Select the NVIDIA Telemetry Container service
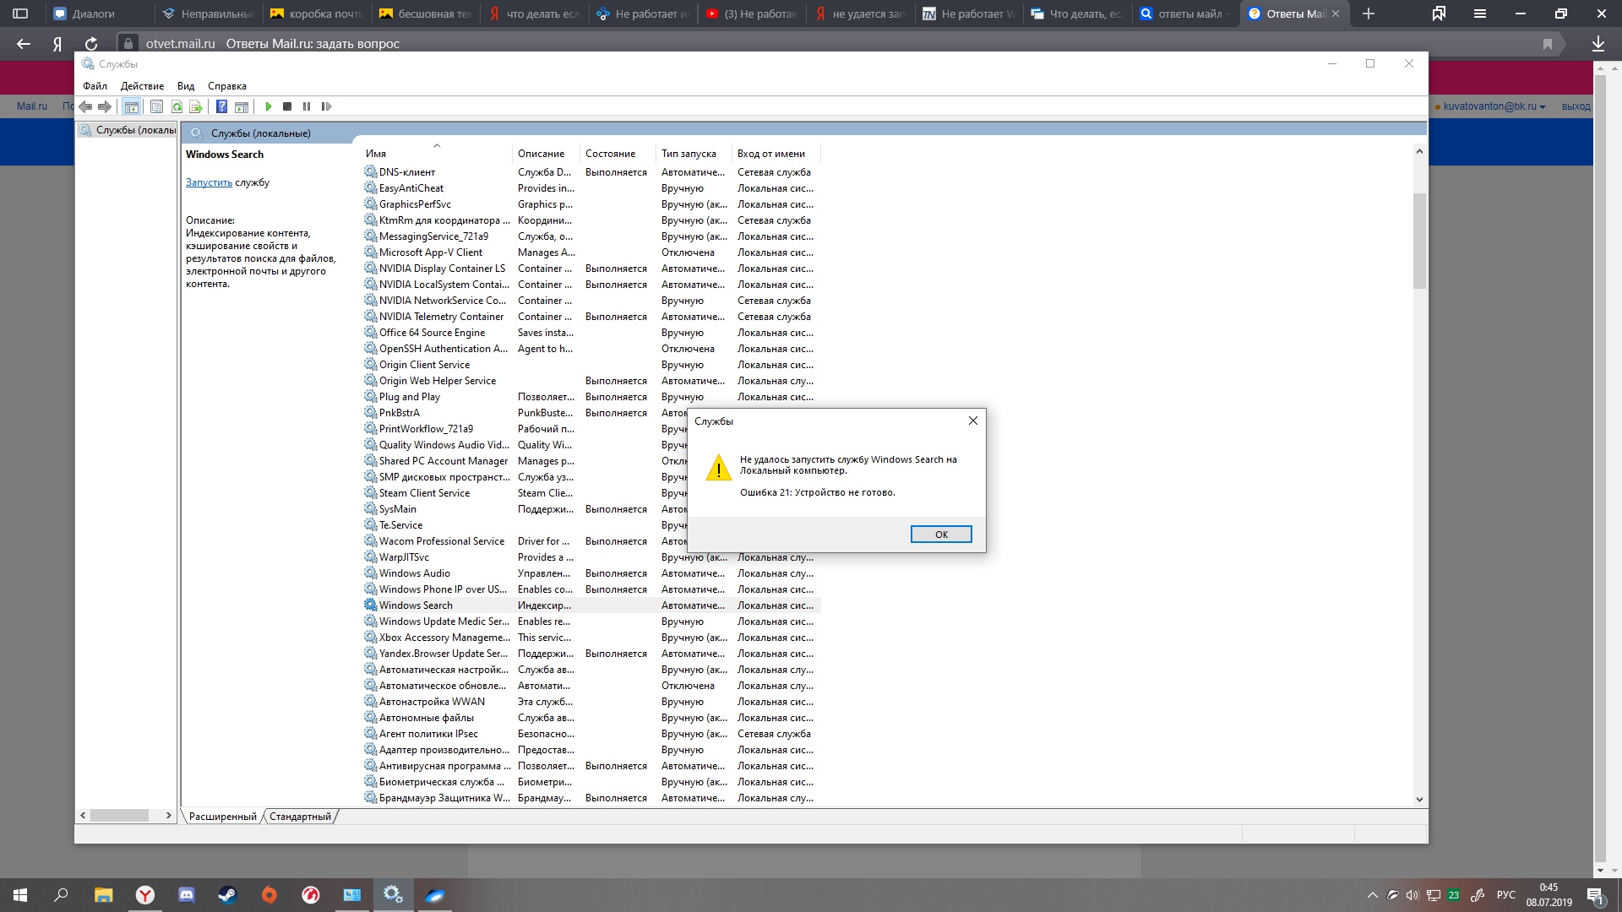The height and width of the screenshot is (912, 1622). [591, 317]
